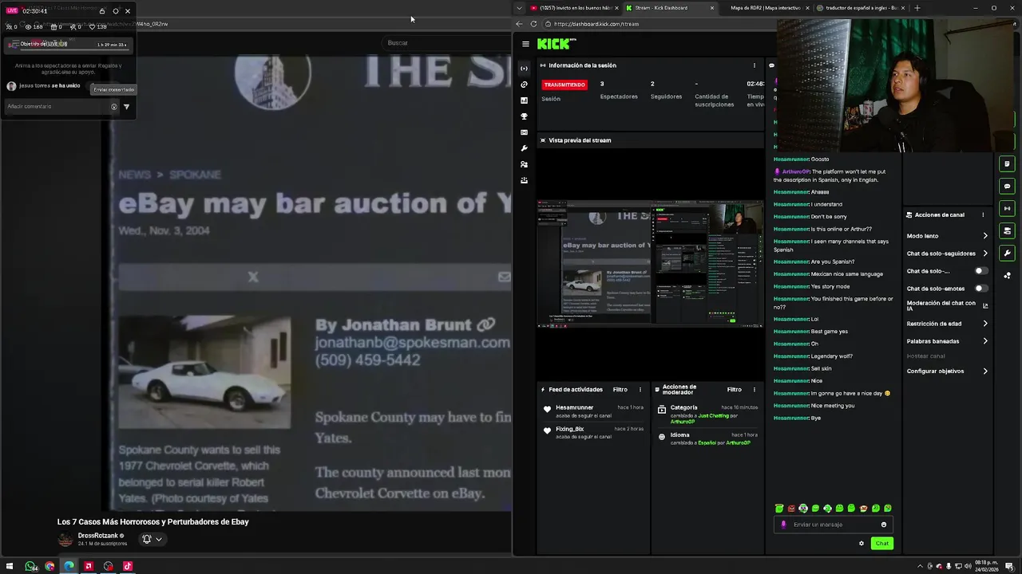
Task: Click the DrossRotzank channel name
Action: tap(97, 536)
